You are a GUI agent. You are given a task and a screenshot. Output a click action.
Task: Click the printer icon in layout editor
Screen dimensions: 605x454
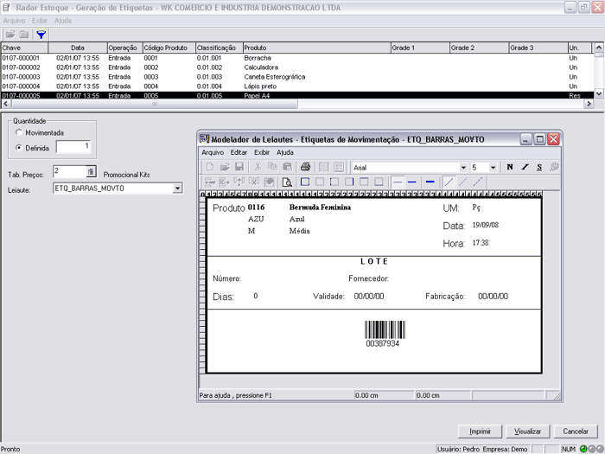click(305, 167)
